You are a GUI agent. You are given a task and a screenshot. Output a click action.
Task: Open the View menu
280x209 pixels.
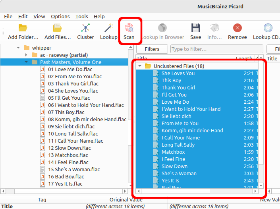39,17
